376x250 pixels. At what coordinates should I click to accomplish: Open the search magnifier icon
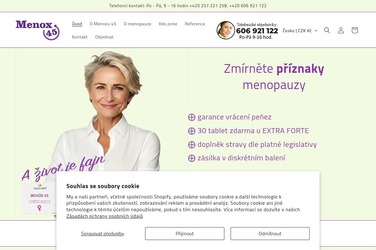pos(327,30)
